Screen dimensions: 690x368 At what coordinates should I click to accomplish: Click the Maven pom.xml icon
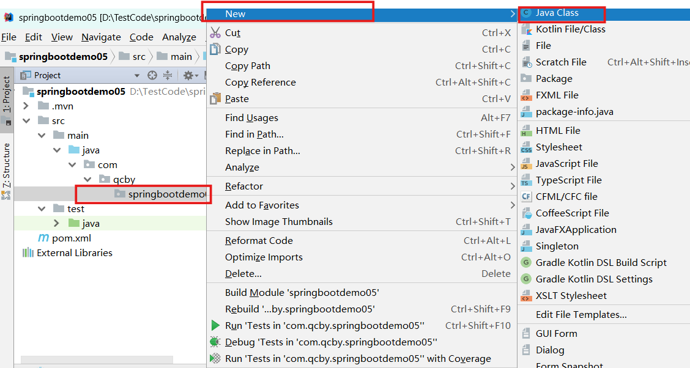(43, 238)
